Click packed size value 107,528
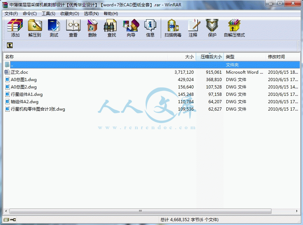Screen dimensions: 303x225 coord(214,87)
